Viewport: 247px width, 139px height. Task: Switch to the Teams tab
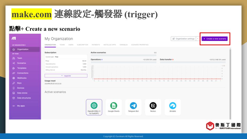(62, 45)
